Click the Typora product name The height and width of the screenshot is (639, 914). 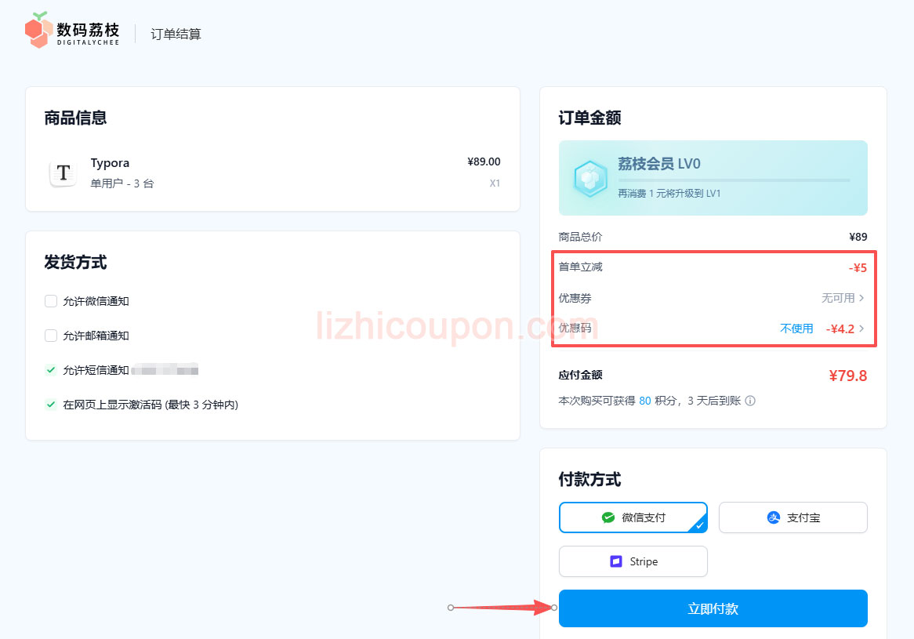110,163
